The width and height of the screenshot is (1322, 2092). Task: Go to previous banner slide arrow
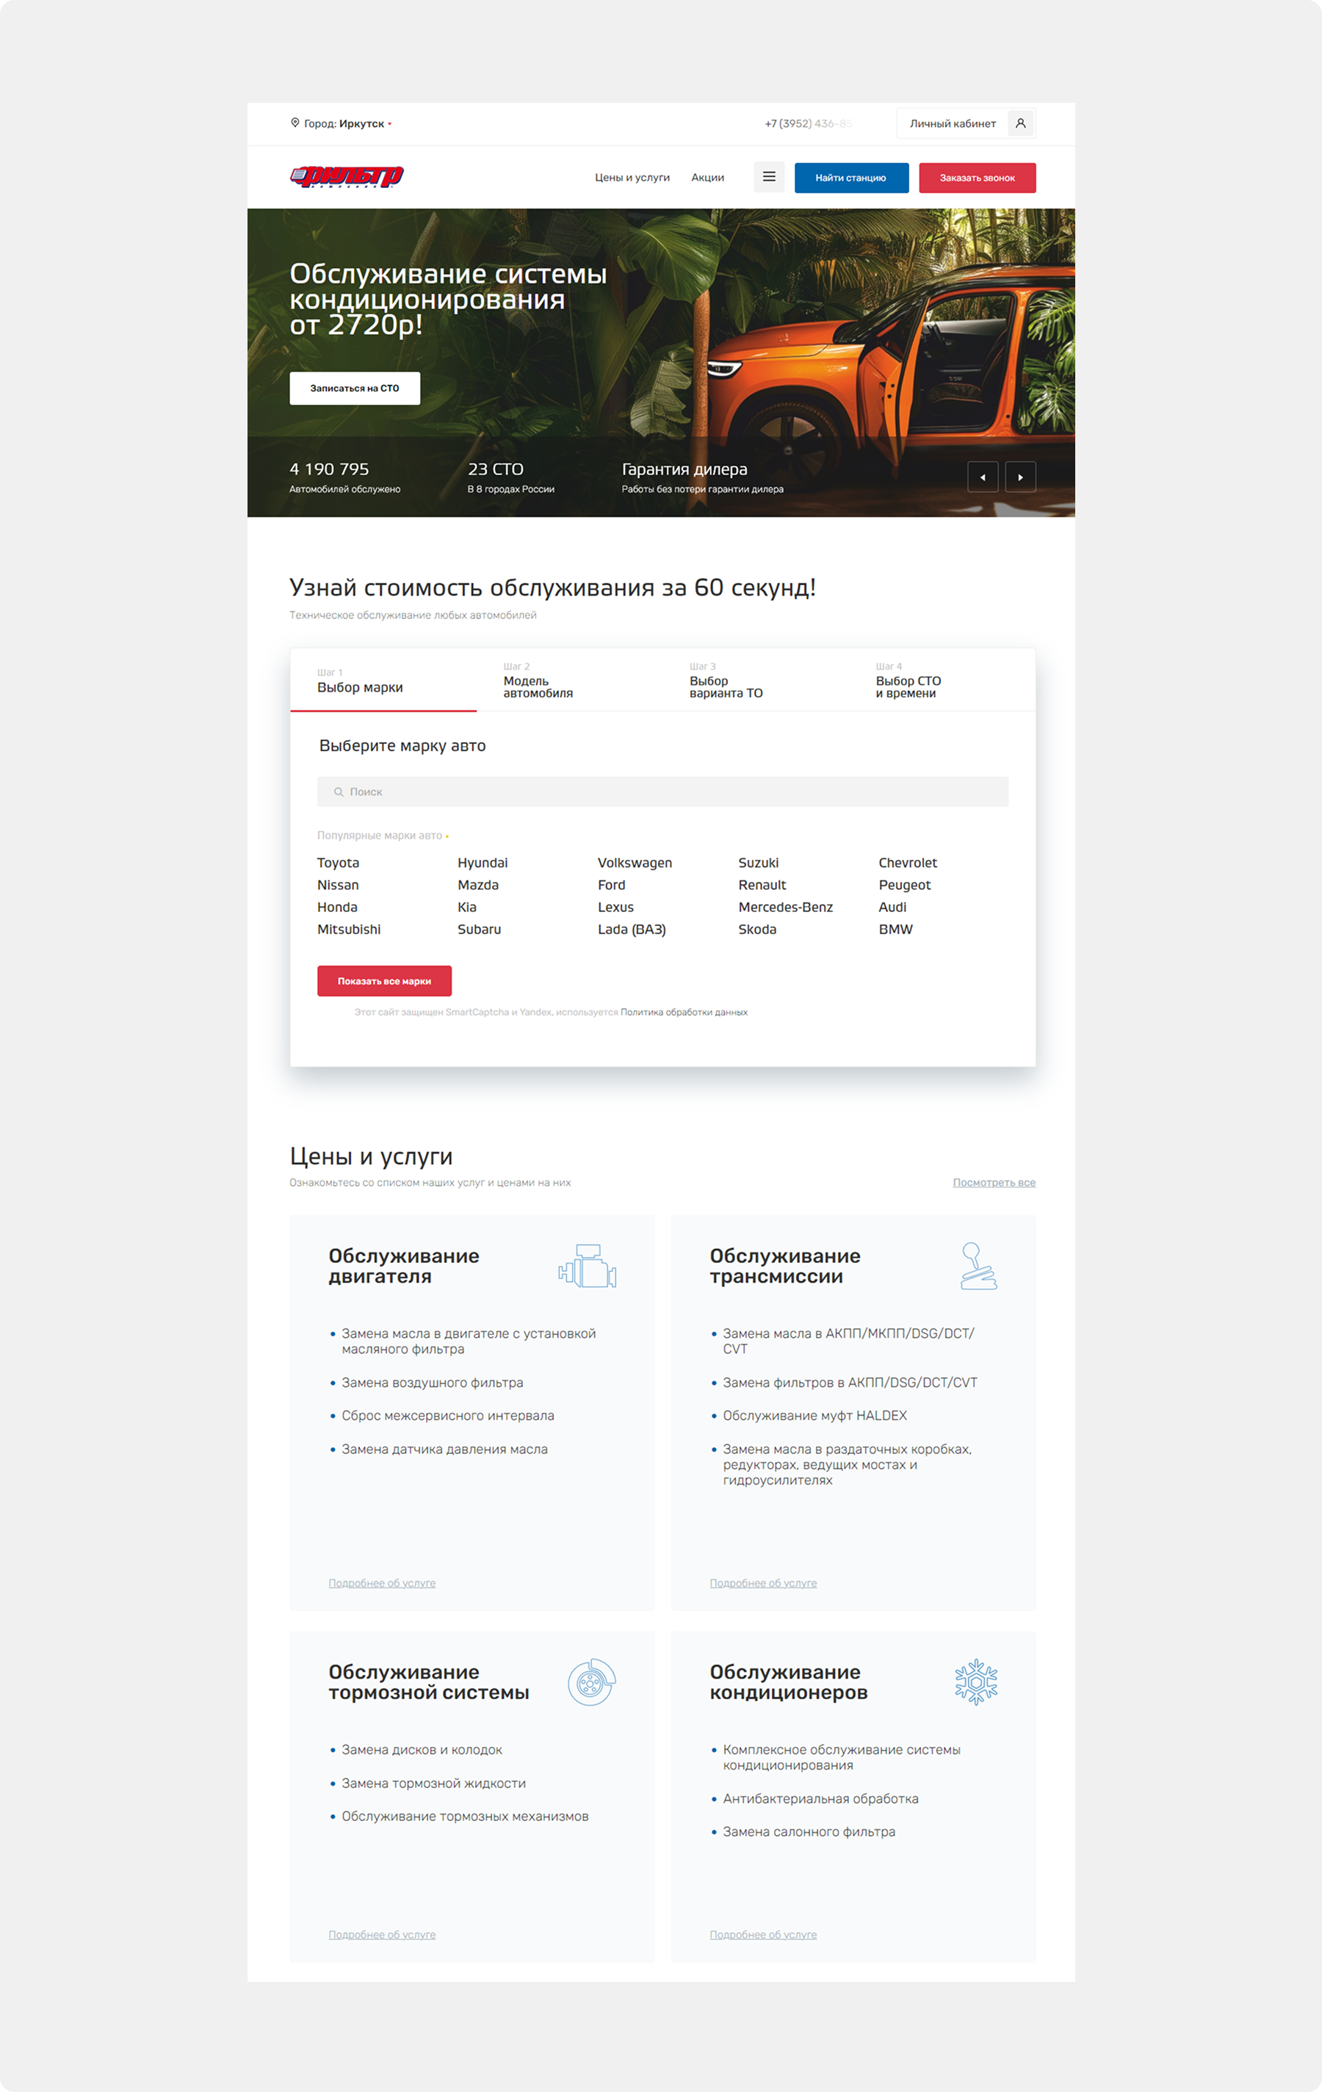tap(983, 477)
